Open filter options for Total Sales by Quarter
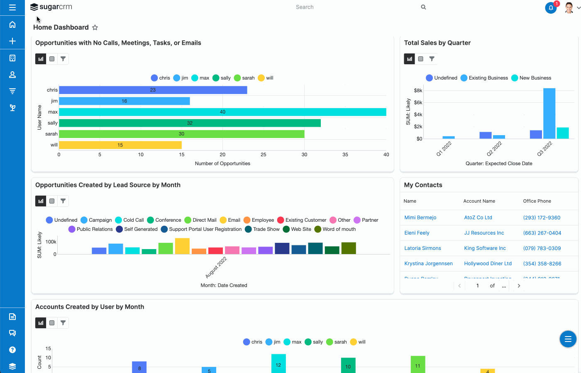The width and height of the screenshot is (581, 373). pyautogui.click(x=432, y=59)
